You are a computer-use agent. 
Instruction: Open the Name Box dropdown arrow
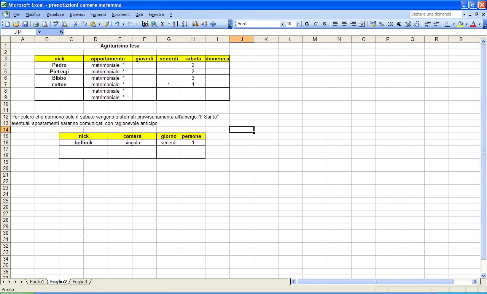click(39, 32)
